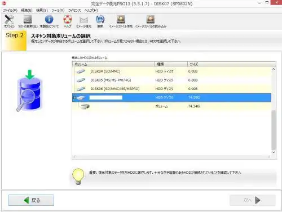This screenshot has height=212, width=282.
Task: Open the blue info About product icon
Action: pos(49,19)
